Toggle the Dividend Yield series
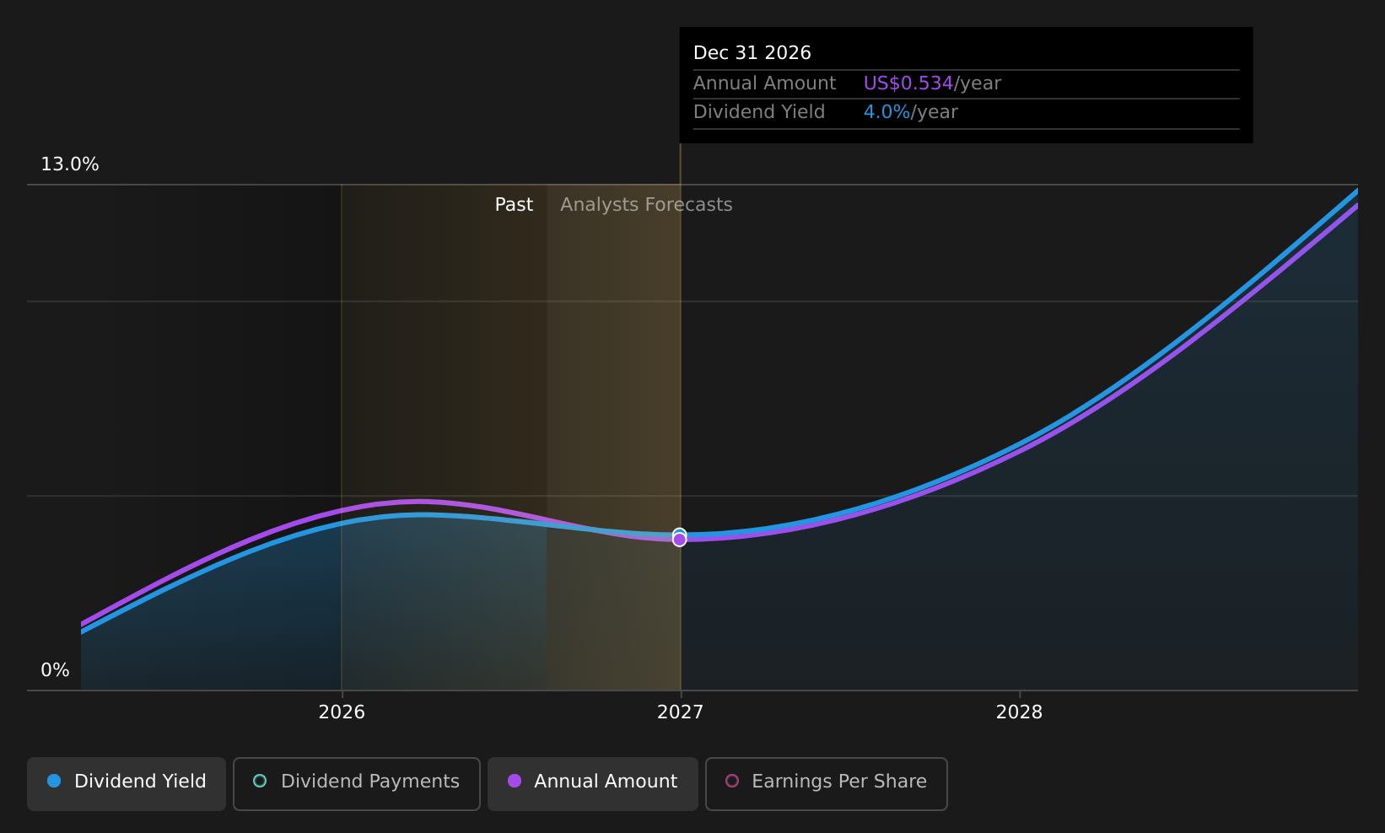Screen dimensions: 1385x833 [x=127, y=784]
